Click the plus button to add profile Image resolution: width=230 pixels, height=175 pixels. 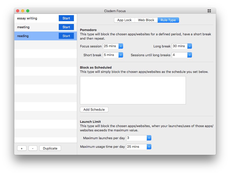click(x=22, y=148)
